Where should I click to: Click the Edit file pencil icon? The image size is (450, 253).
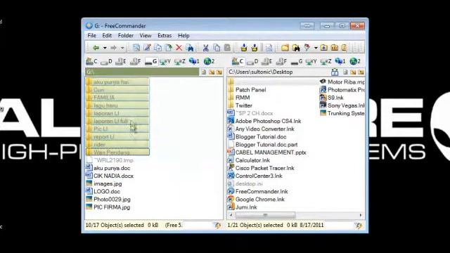coord(147,48)
